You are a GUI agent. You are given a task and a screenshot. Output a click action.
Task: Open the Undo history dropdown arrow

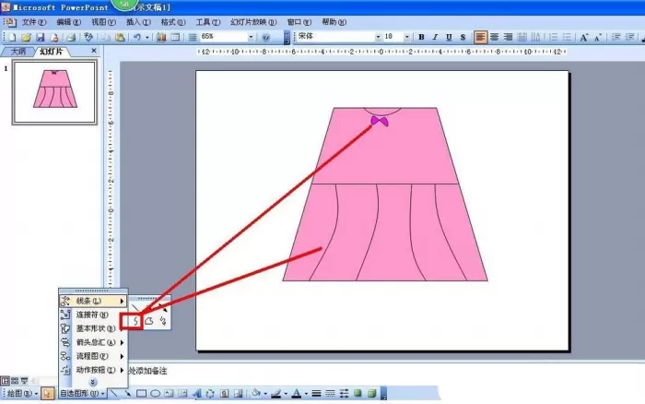point(147,38)
